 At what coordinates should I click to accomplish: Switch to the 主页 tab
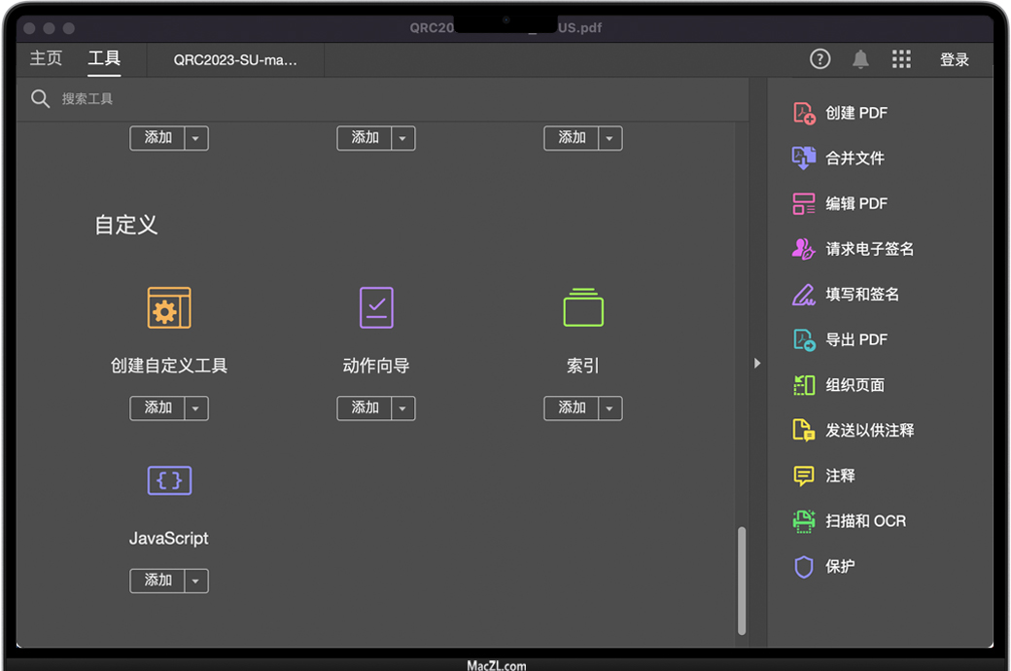46,59
